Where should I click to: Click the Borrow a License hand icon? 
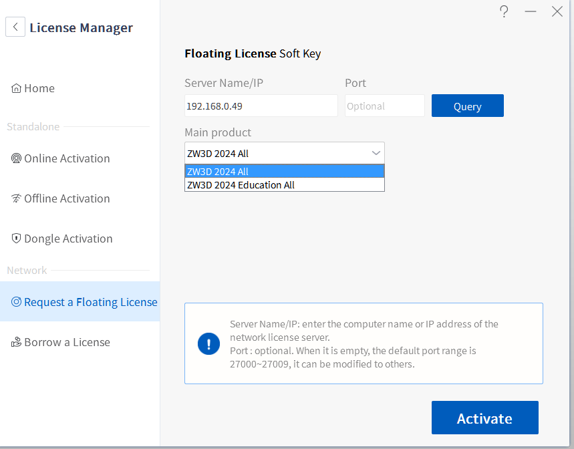click(x=16, y=342)
